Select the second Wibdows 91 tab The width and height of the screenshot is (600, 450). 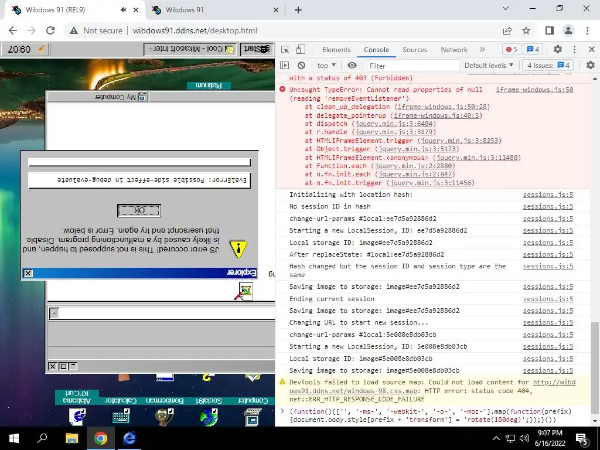tap(214, 10)
